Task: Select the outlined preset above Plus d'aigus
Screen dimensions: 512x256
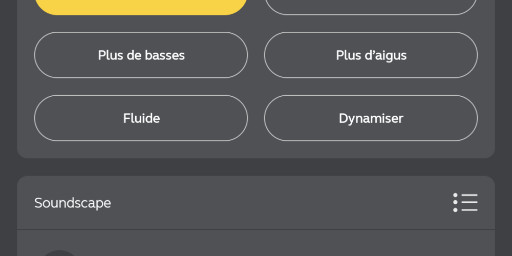Action: coord(371,7)
